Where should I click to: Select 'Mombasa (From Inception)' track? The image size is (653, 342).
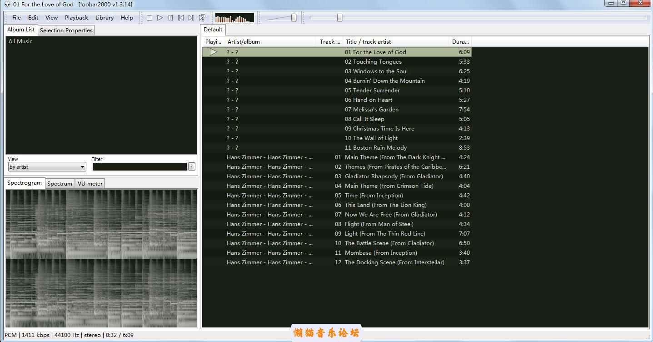coord(337,252)
